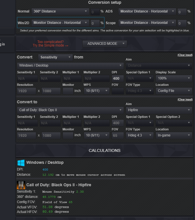Click the Normal percent input field
The height and width of the screenshot is (220, 195).
click(x=95, y=12)
